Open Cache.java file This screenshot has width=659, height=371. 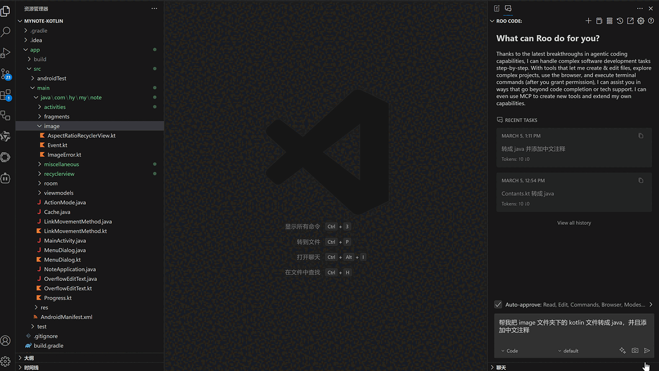click(x=57, y=212)
